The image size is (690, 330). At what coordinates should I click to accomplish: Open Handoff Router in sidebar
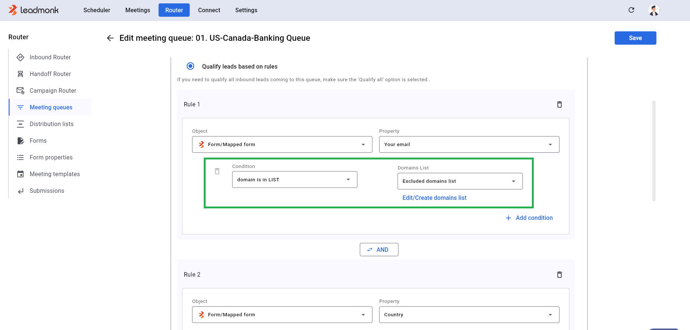point(50,74)
